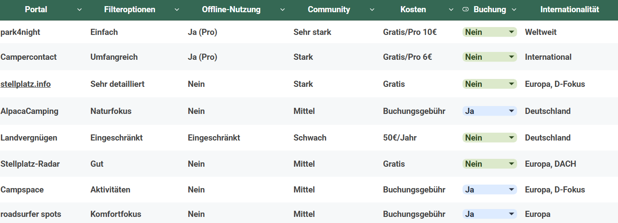Open Buchung dropdown for Landvergnügen row
The height and width of the screenshot is (223, 618).
[511, 138]
